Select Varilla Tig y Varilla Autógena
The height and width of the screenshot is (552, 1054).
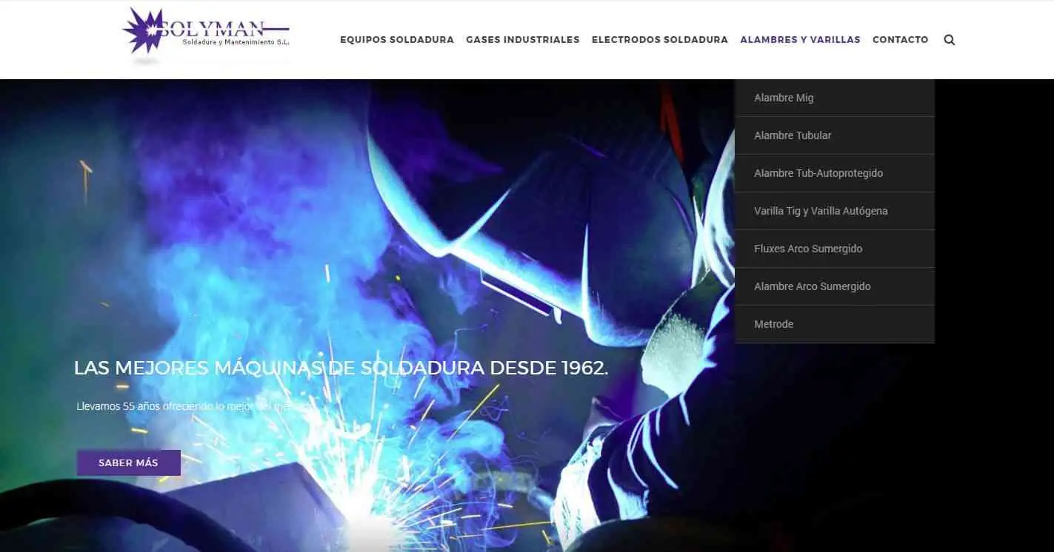pyautogui.click(x=821, y=211)
